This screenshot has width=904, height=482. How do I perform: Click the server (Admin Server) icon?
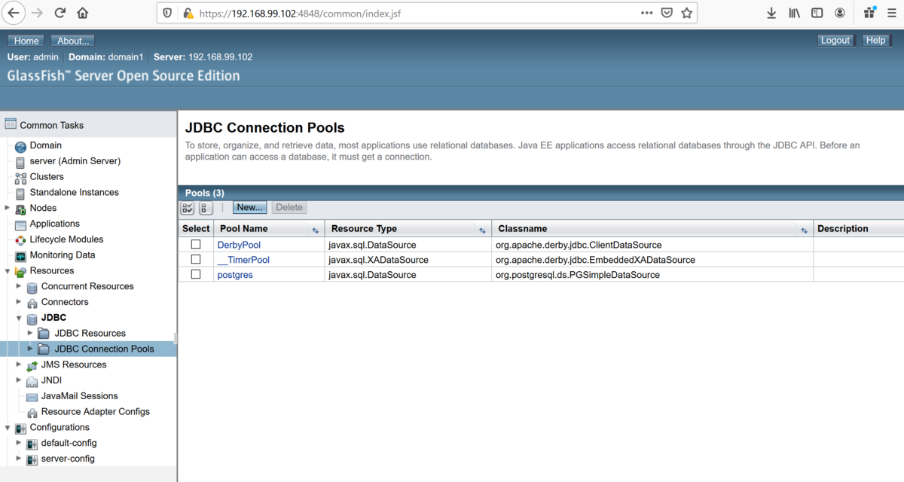coord(20,162)
